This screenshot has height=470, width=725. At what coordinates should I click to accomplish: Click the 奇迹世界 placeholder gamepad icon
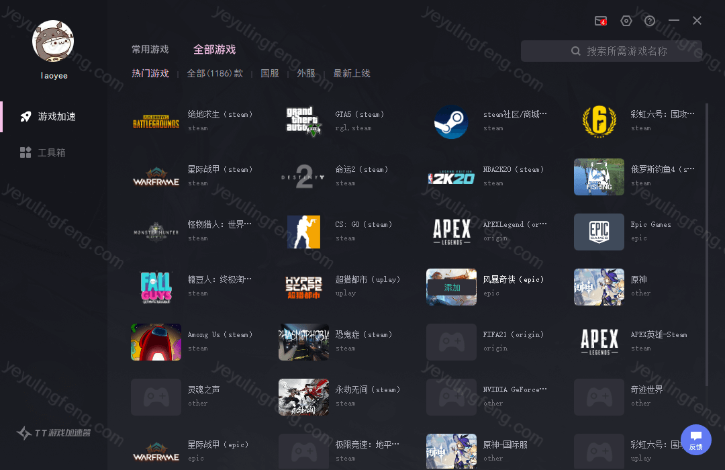point(599,397)
